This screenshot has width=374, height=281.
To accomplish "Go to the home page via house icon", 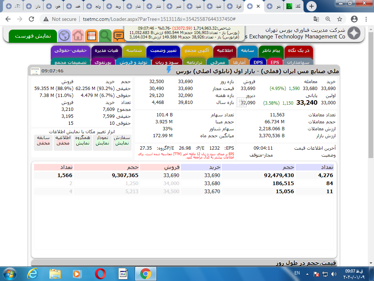I will click(x=78, y=36).
